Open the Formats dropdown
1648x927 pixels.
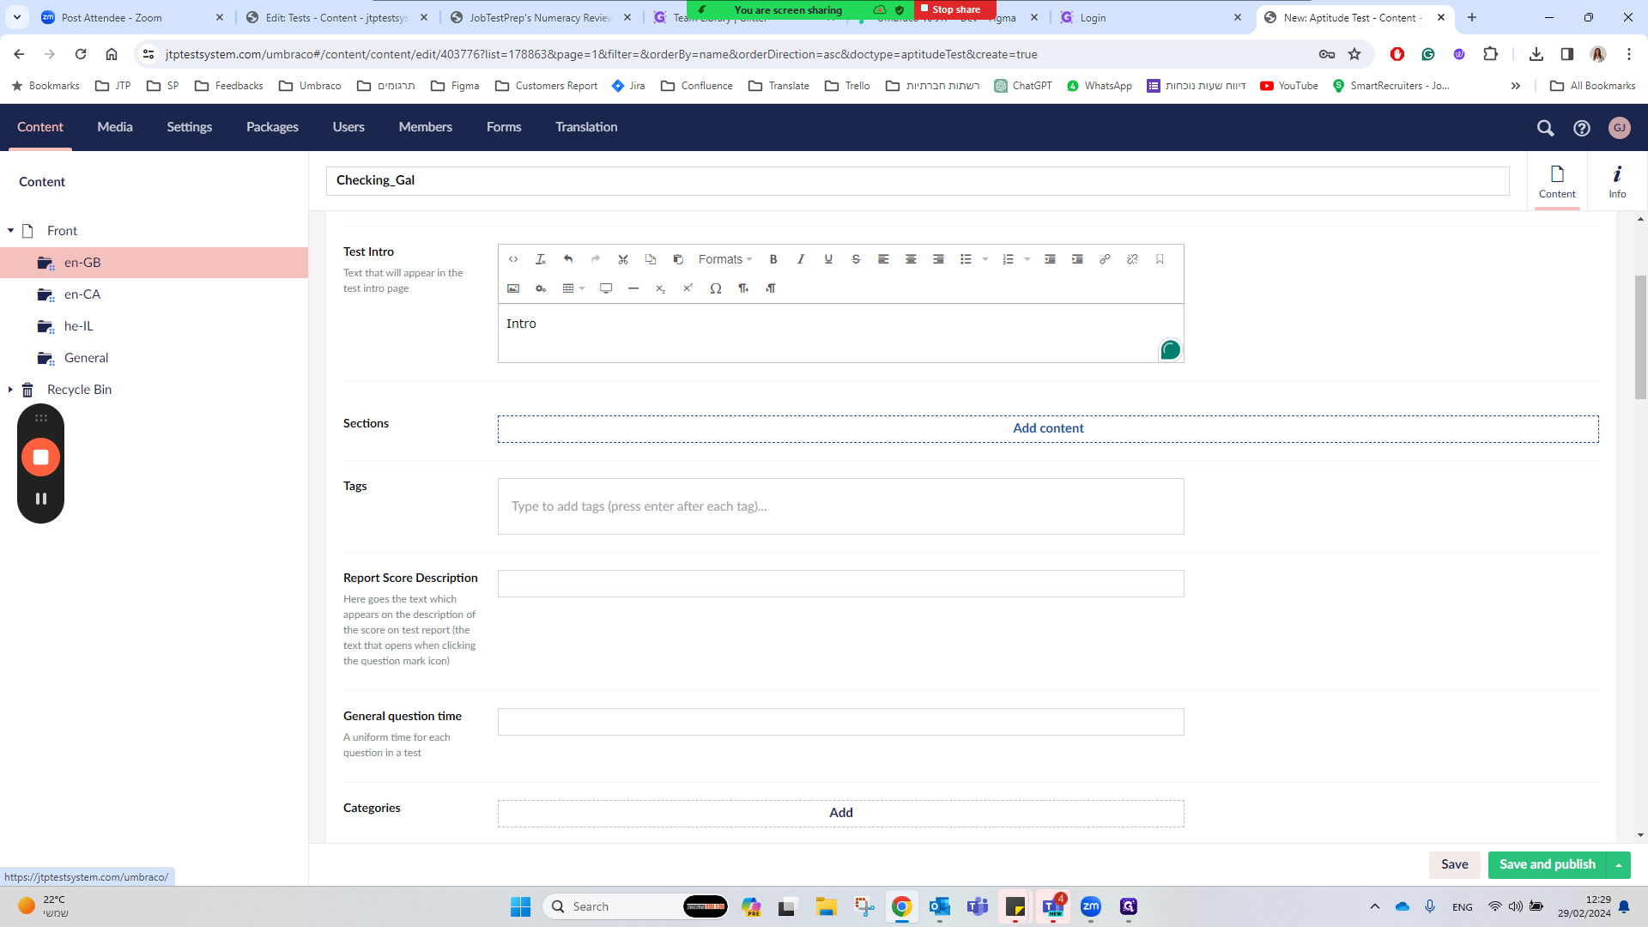[725, 259]
